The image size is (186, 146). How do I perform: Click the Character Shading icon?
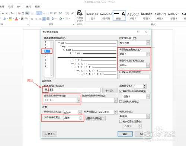tap(22, 19)
